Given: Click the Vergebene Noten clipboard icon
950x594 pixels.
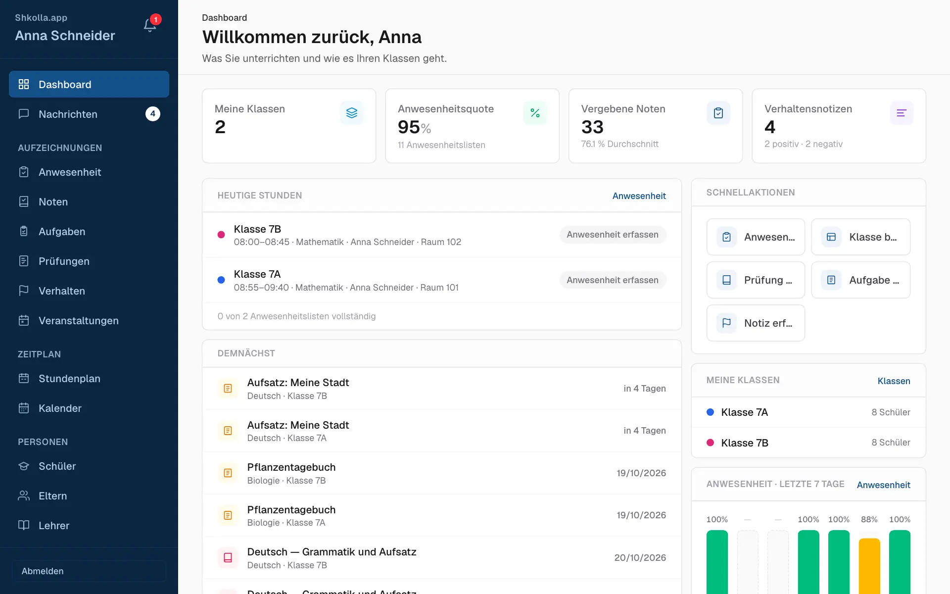Looking at the screenshot, I should pos(718,113).
